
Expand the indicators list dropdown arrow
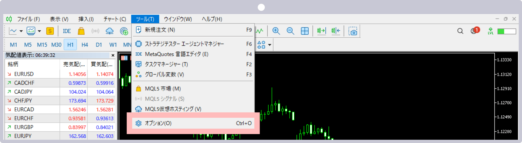(39, 31)
